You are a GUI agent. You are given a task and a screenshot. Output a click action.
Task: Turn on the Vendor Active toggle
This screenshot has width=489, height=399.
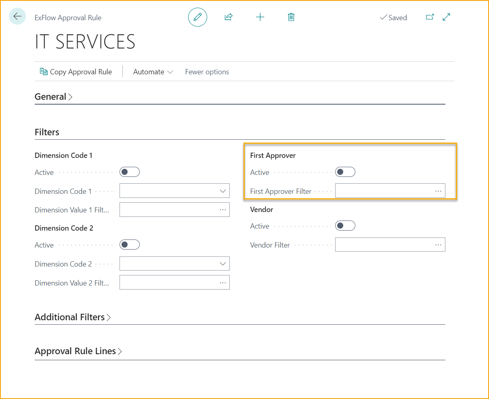pyautogui.click(x=345, y=226)
